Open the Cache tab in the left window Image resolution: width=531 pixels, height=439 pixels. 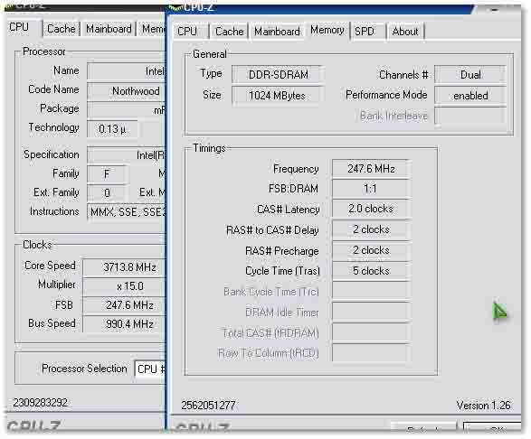tap(61, 29)
